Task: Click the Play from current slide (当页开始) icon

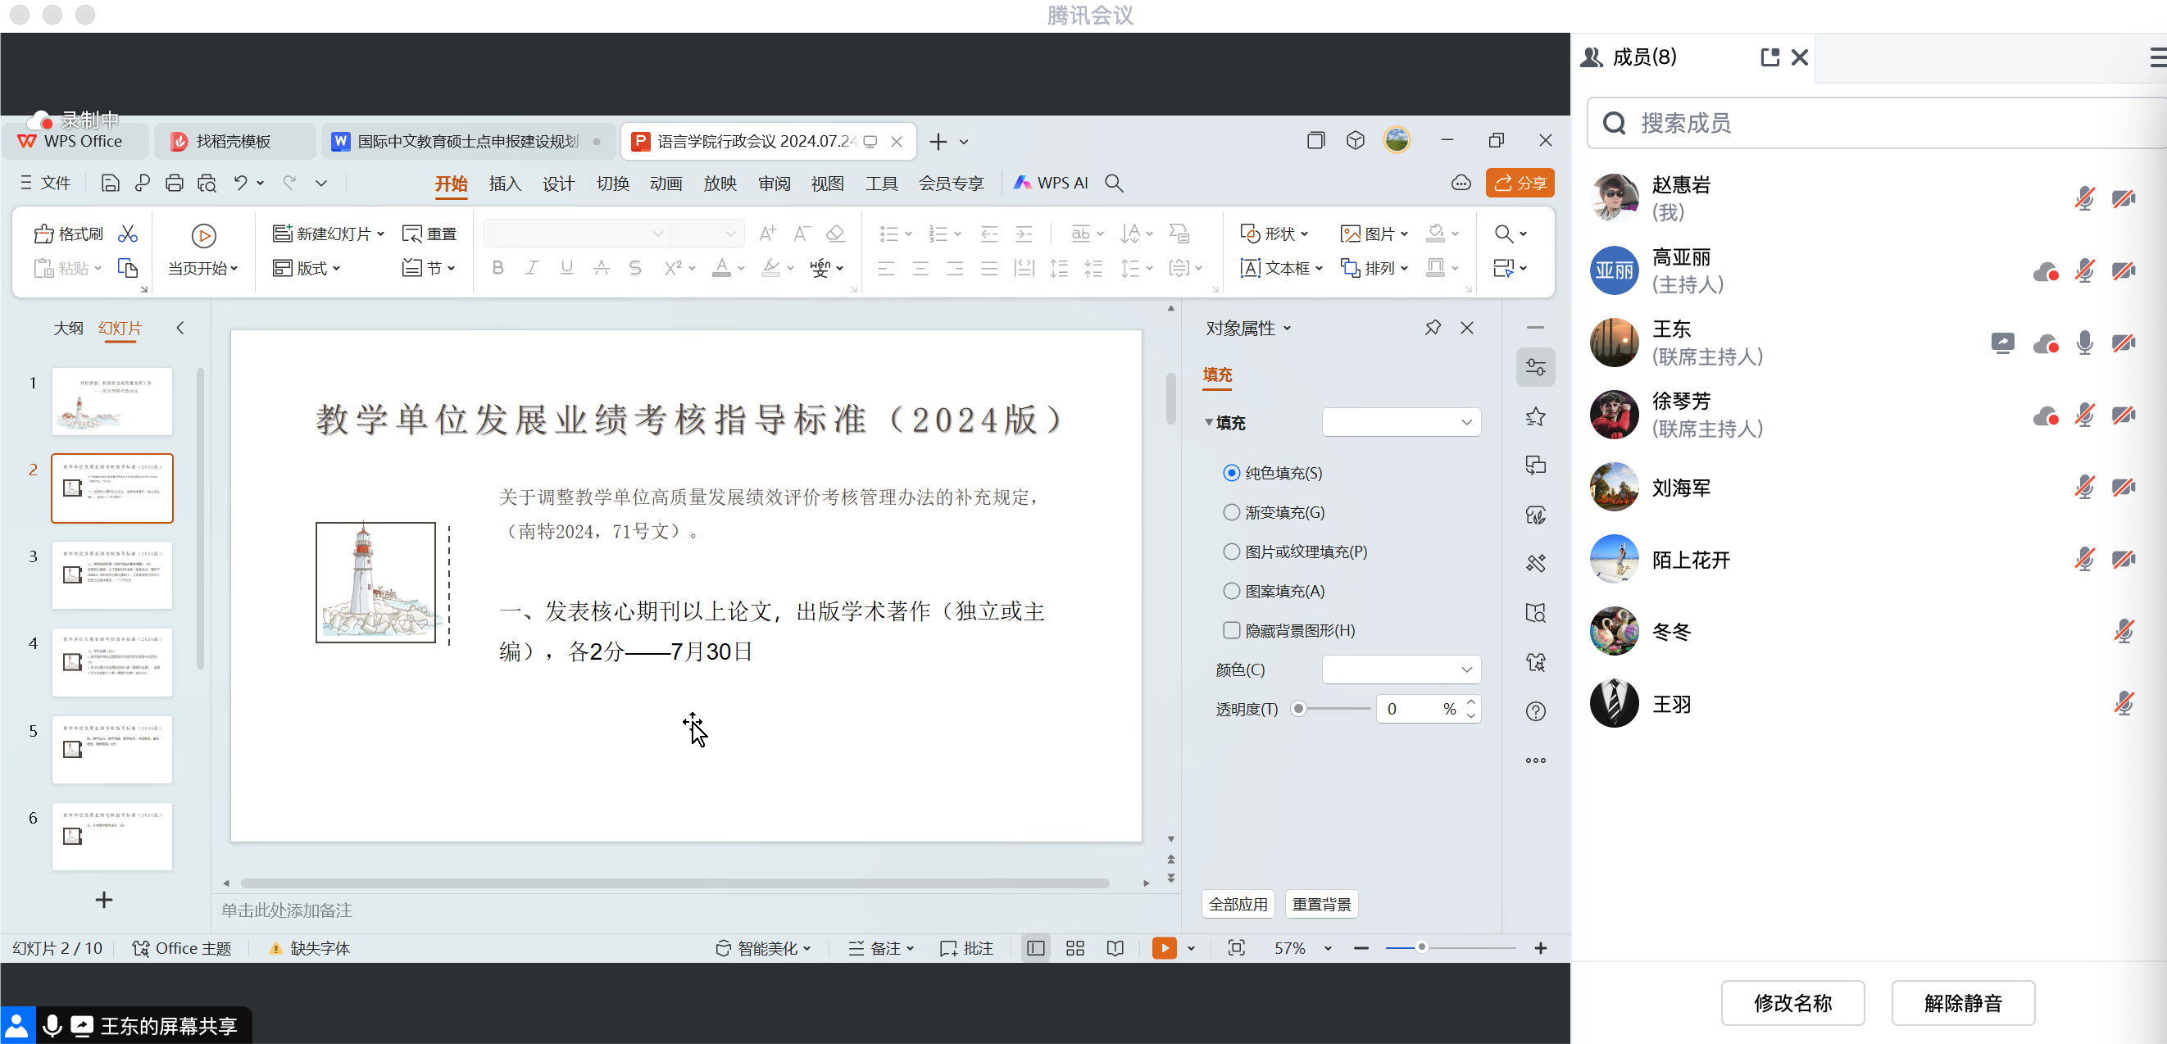Action: (x=203, y=235)
